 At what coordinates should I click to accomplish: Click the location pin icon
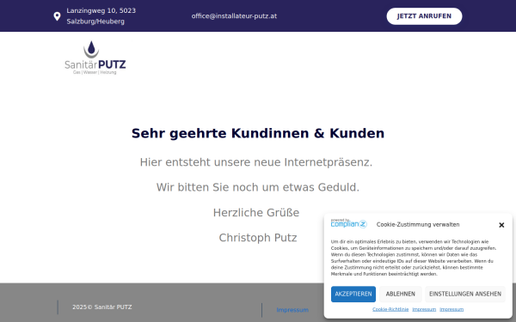[x=57, y=16]
